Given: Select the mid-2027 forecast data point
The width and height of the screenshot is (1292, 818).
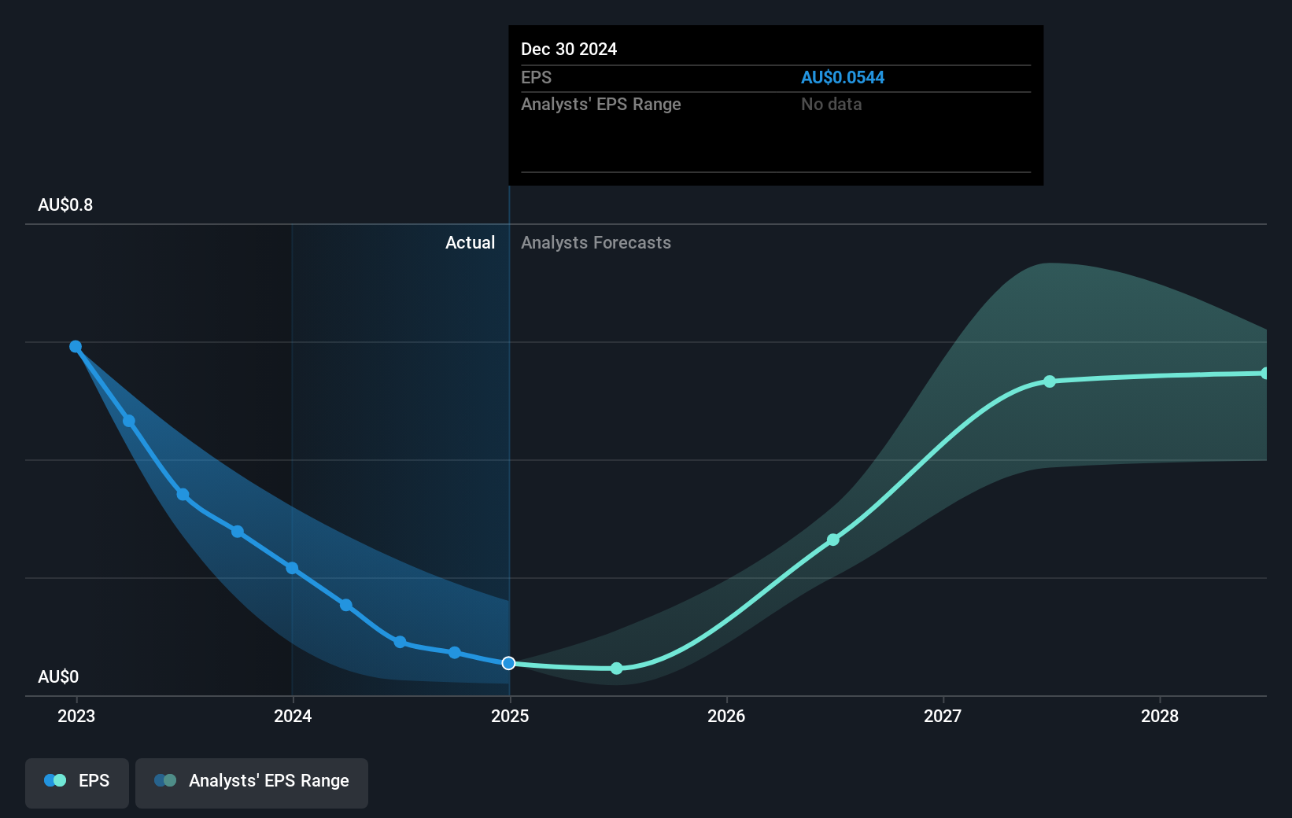Looking at the screenshot, I should (1050, 381).
